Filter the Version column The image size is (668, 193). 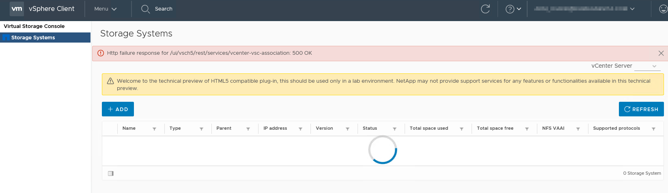pos(347,129)
